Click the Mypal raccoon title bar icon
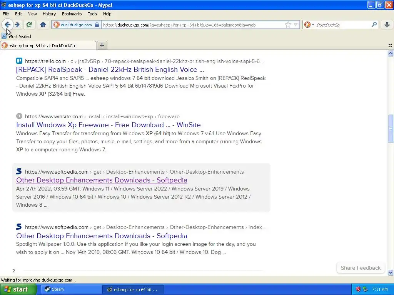Viewport: 394px width, 295px height. pos(3,5)
